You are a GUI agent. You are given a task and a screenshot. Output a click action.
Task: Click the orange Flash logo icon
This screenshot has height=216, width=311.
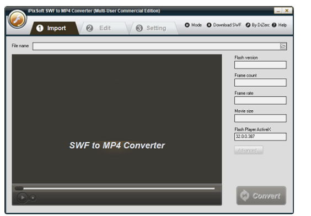pos(17,19)
